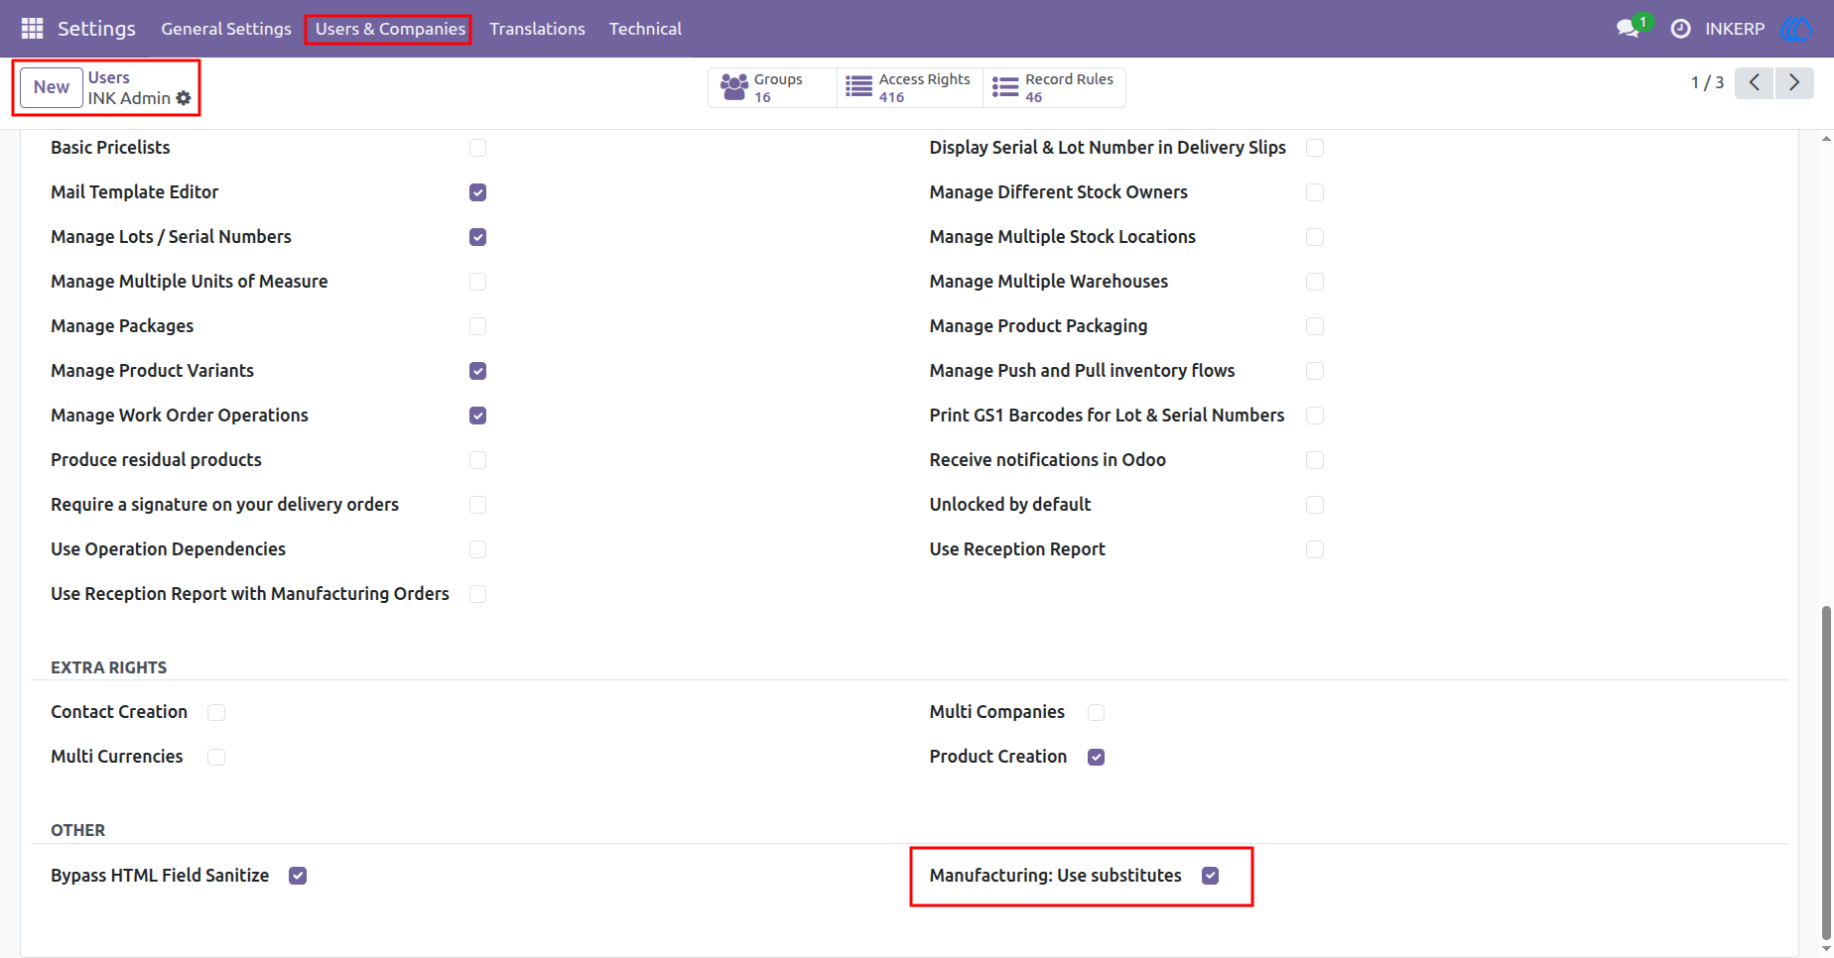
Task: Toggle the Manage Product Variants checkbox
Action: (x=478, y=371)
